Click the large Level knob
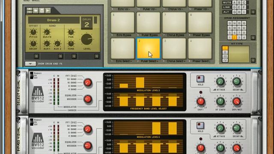The height and width of the screenshot is (154, 274). pyautogui.click(x=87, y=39)
